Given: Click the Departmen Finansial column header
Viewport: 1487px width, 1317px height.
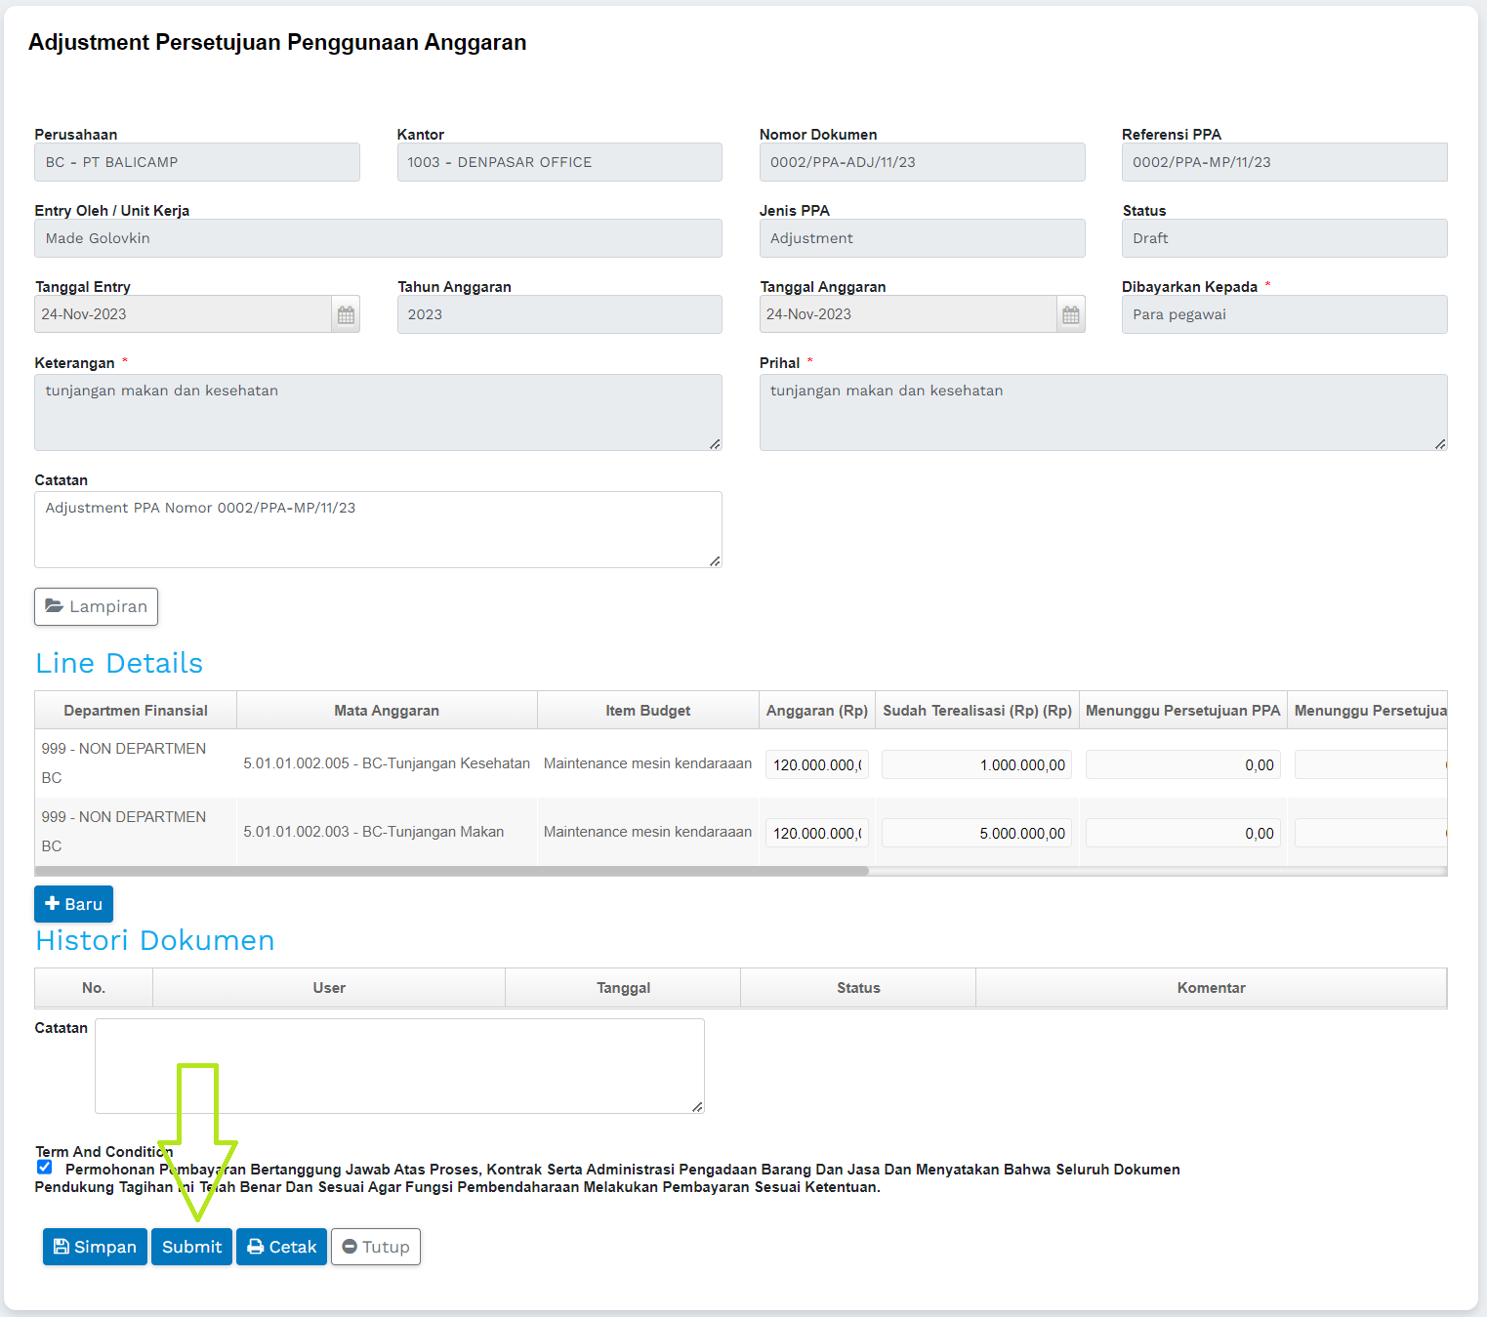Looking at the screenshot, I should 136,711.
